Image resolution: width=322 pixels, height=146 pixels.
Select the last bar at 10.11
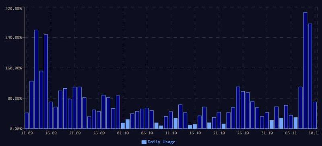point(315,115)
